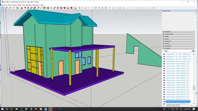
Task: Click the Zoom Extents tool
Action: [x=58, y=8]
